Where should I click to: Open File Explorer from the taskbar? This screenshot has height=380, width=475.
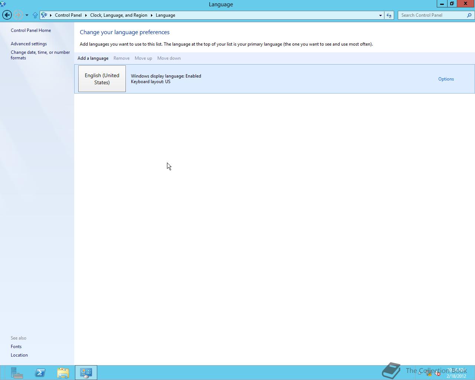[63, 373]
